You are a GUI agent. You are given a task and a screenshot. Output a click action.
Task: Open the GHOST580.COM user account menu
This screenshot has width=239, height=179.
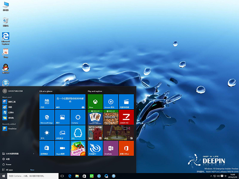click(x=13, y=91)
